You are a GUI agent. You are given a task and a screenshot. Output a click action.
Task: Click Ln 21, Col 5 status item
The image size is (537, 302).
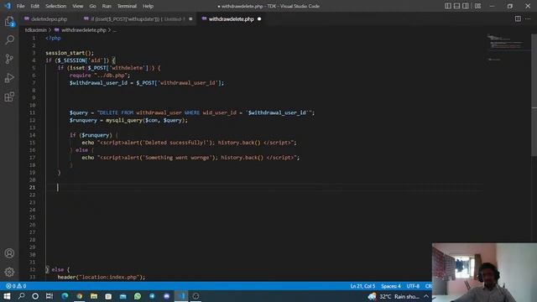click(x=362, y=286)
